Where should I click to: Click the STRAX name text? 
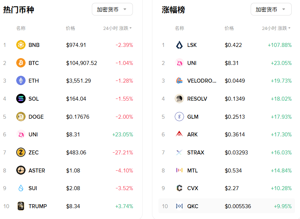[196, 153]
